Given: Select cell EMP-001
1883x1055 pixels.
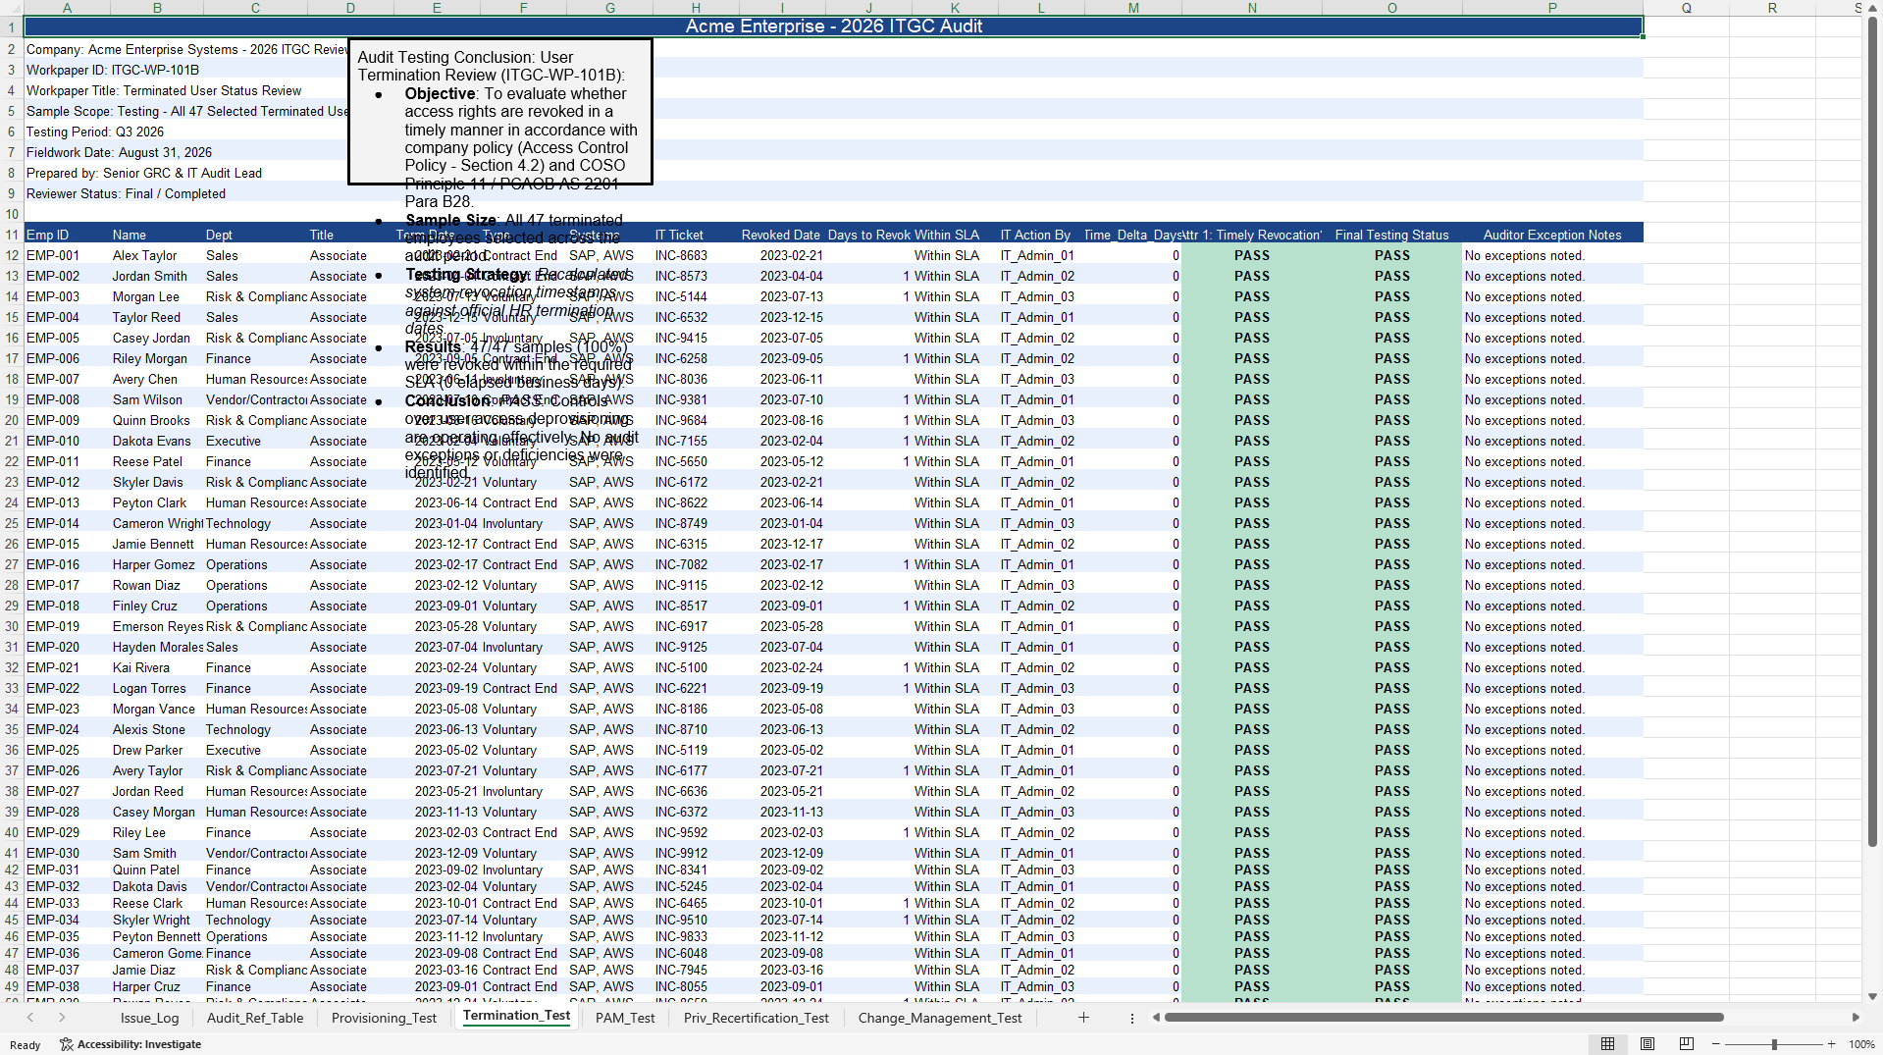Looking at the screenshot, I should pos(67,255).
